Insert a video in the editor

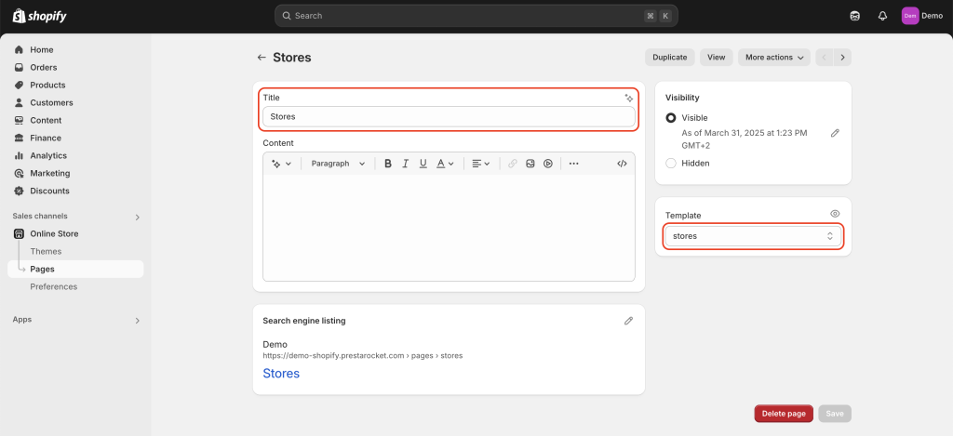[x=547, y=164]
